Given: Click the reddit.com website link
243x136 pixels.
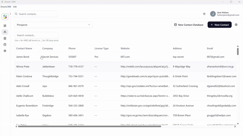Looking at the screenshot, I should (x=145, y=67).
